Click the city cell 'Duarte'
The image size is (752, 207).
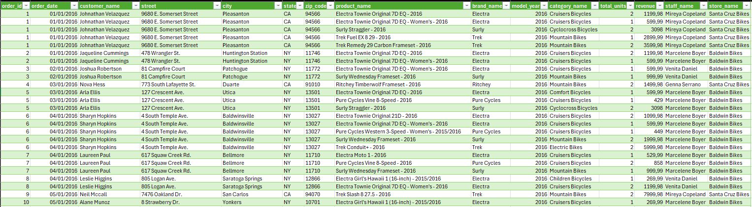(x=252, y=84)
